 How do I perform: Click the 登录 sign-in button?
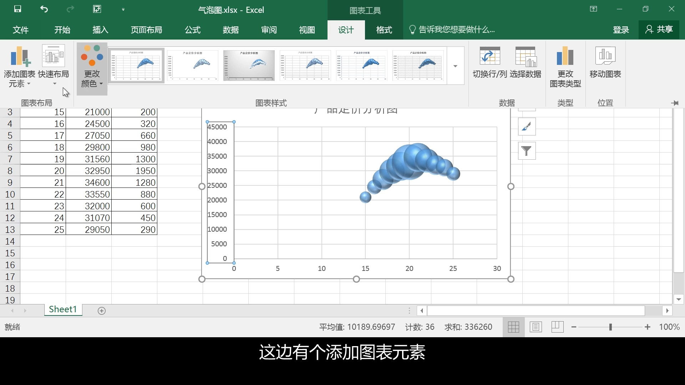coord(621,30)
